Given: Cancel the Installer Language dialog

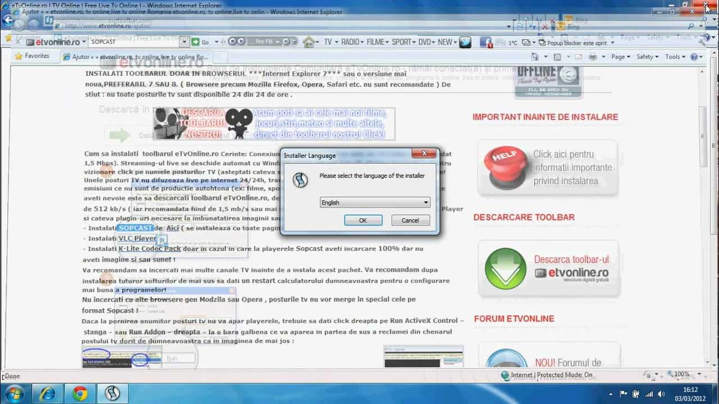Looking at the screenshot, I should (410, 221).
